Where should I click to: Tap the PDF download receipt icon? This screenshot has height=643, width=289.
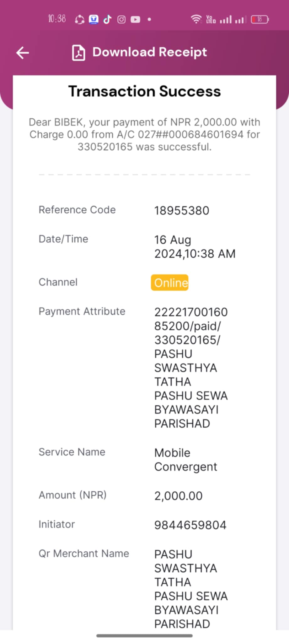(78, 53)
